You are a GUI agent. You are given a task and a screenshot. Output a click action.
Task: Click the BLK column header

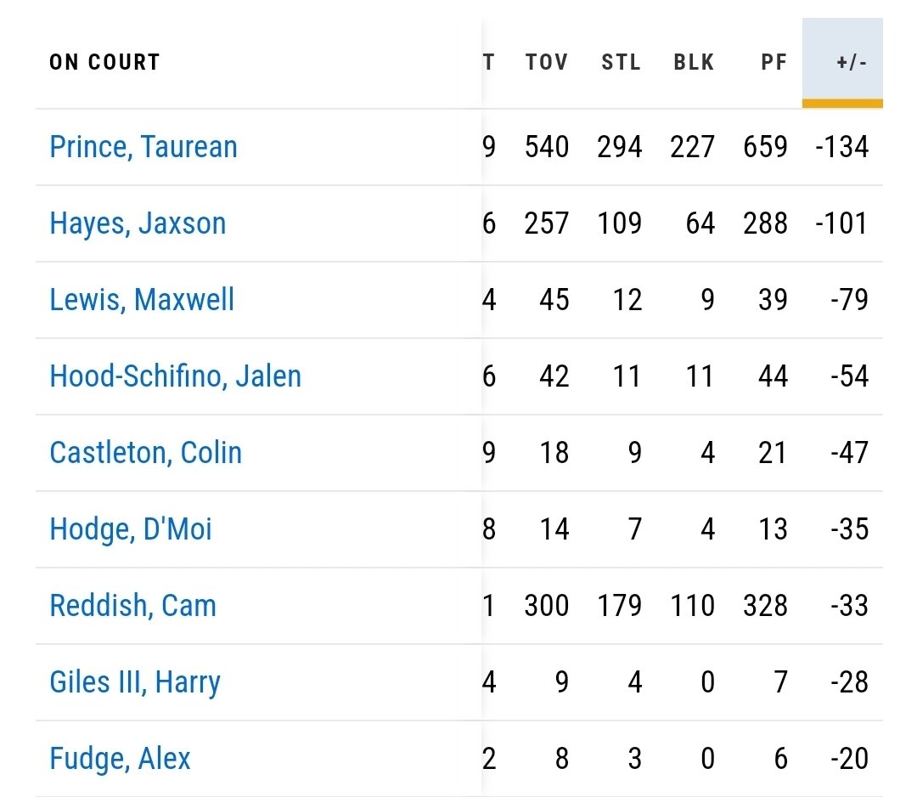[694, 62]
